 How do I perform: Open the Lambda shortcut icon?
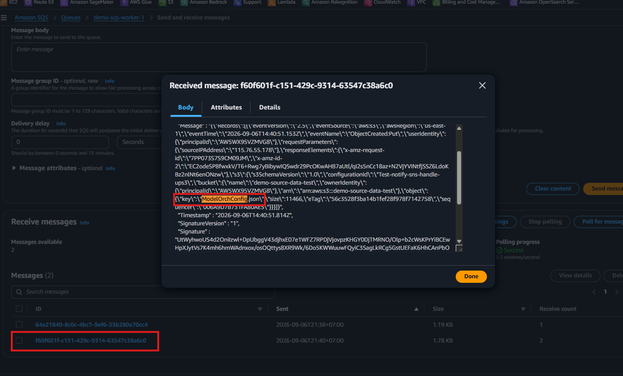coord(272,2)
